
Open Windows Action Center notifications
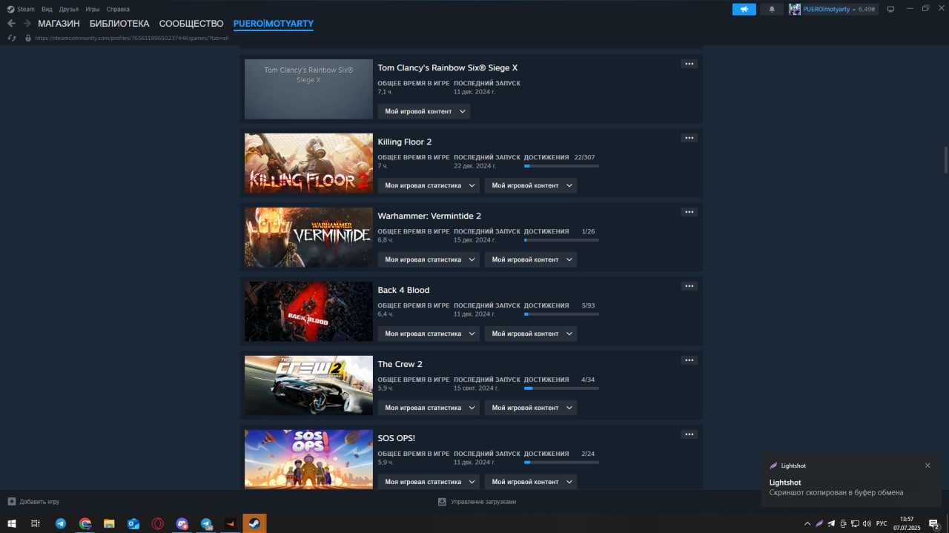pos(934,523)
